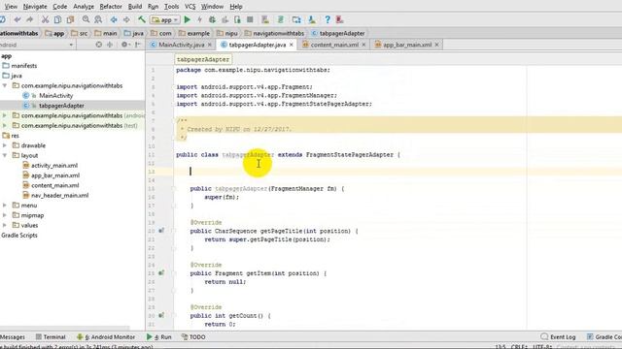
Task: Open the Code menu
Action: pyautogui.click(x=59, y=7)
